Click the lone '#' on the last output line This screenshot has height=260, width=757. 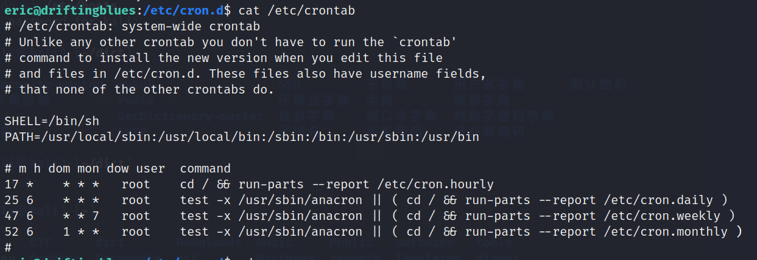[8, 247]
